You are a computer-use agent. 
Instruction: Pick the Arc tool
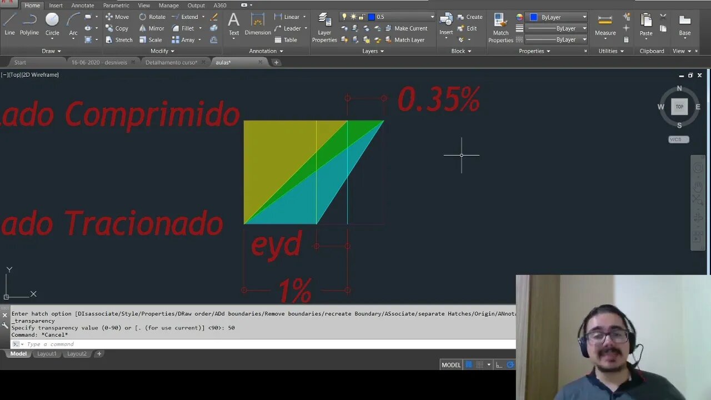click(x=73, y=25)
